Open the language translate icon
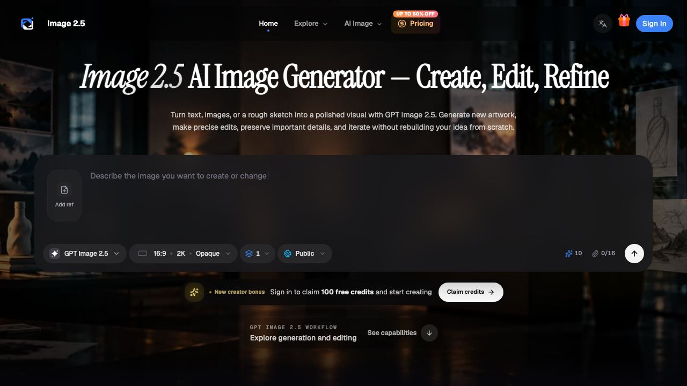This screenshot has width=687, height=386. click(603, 24)
